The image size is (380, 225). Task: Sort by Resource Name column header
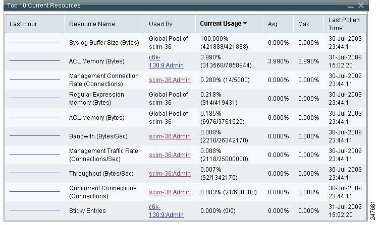point(92,24)
